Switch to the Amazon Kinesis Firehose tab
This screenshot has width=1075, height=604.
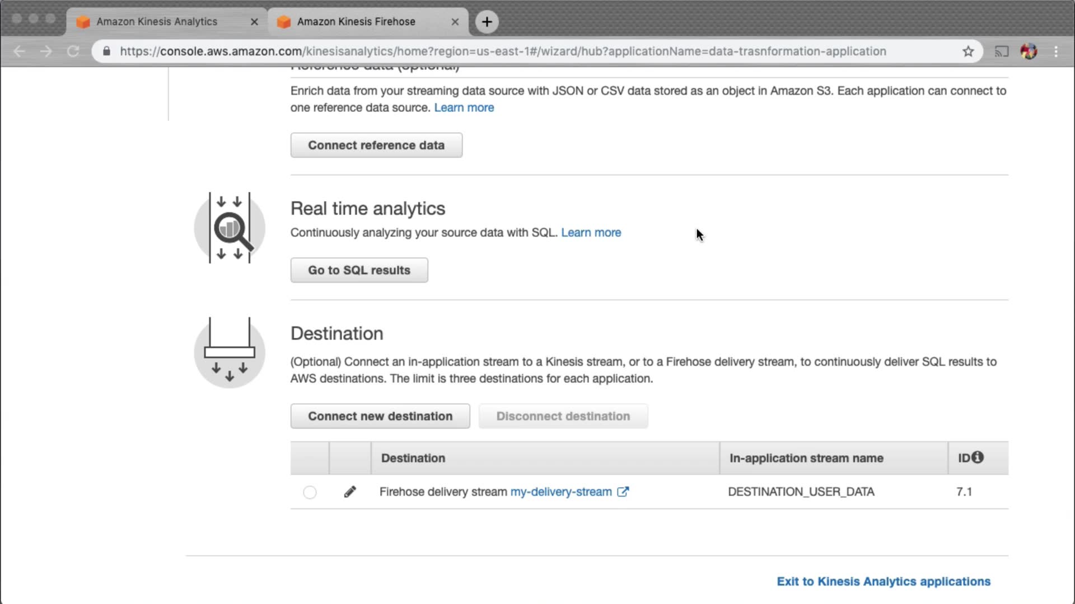point(356,22)
